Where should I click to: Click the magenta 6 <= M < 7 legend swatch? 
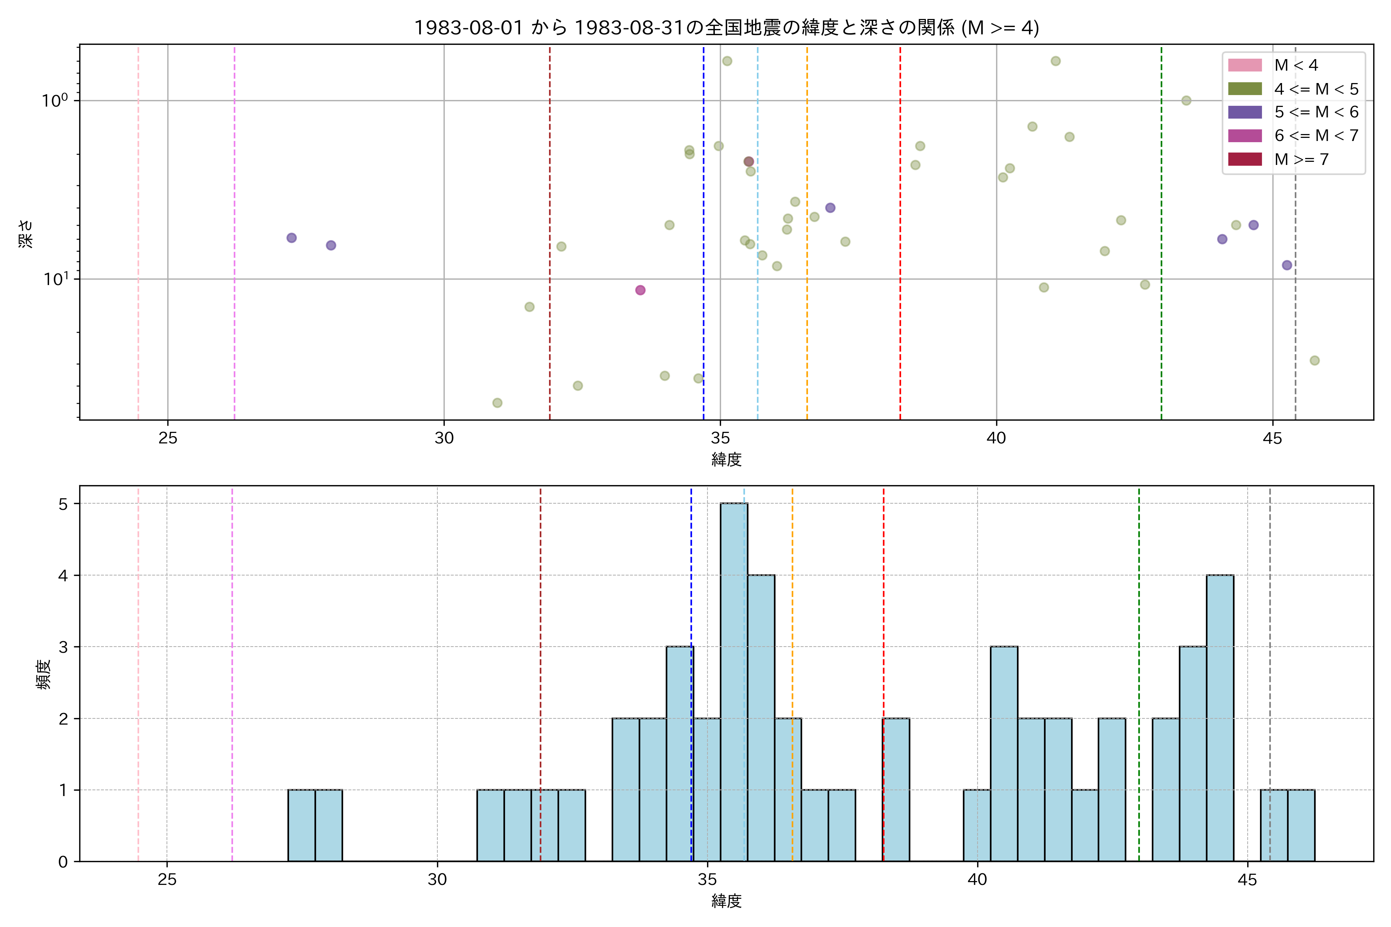1244,136
